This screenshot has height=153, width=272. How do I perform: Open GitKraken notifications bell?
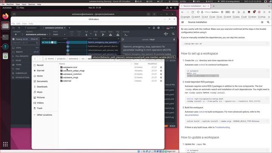coord(154,28)
